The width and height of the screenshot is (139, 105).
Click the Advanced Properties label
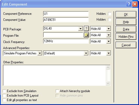17,48
